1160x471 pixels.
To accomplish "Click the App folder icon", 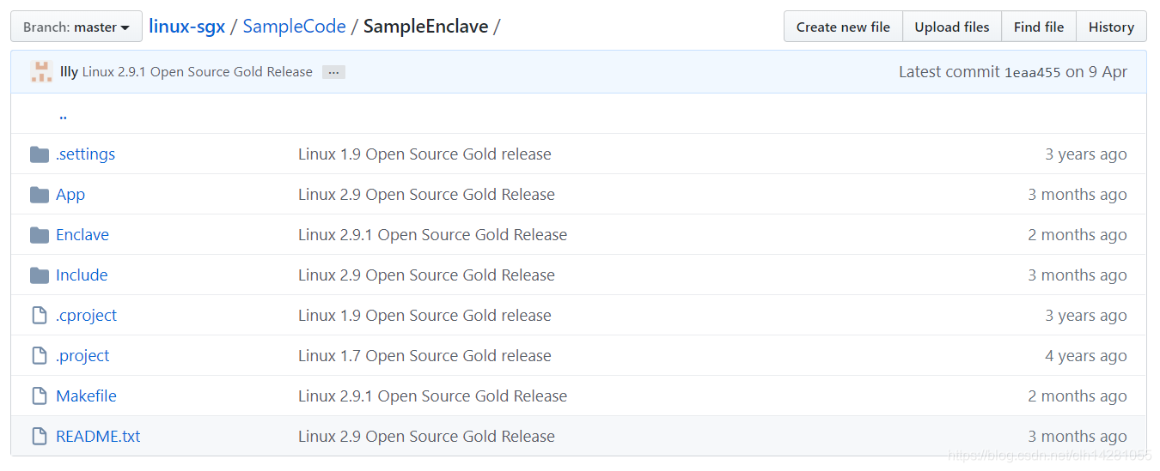I will pyautogui.click(x=39, y=195).
